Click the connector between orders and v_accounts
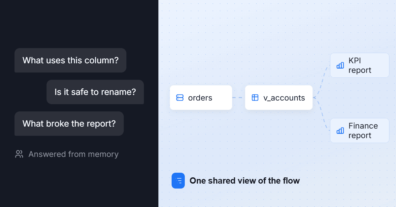The image size is (396, 207). 239,98
